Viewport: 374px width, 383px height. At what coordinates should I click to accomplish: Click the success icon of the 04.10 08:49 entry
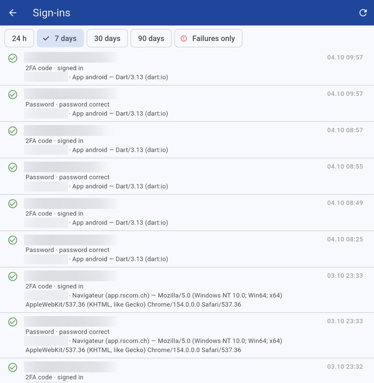pyautogui.click(x=12, y=204)
